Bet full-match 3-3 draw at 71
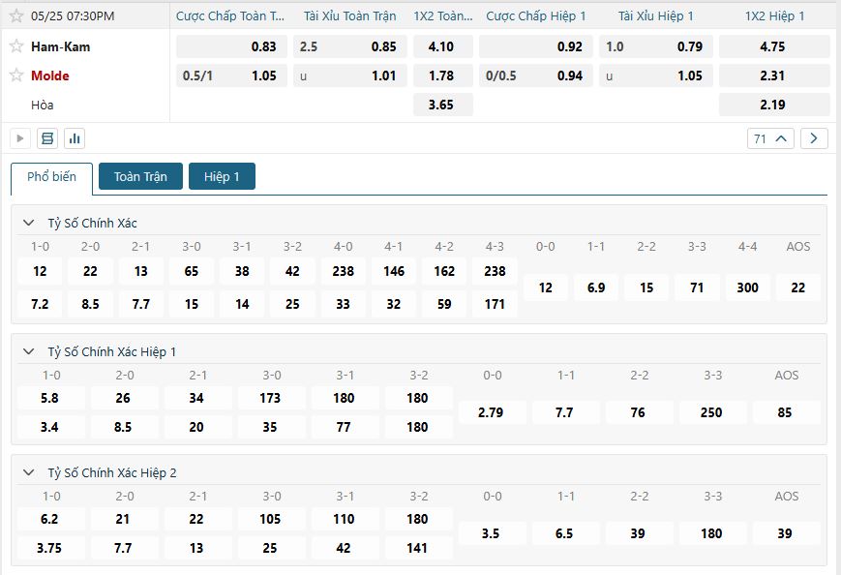The height and width of the screenshot is (575, 841). (x=697, y=287)
